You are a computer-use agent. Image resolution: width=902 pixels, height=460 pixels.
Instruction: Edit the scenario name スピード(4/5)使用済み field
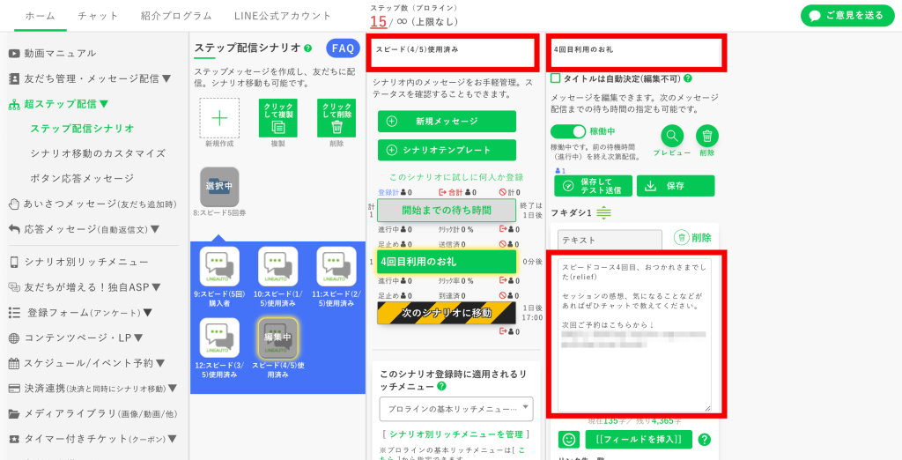pyautogui.click(x=454, y=52)
